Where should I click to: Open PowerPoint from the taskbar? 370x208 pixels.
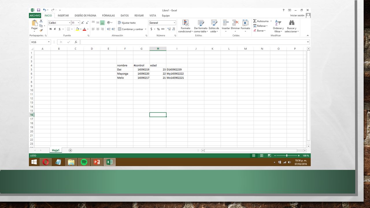pos(97,162)
